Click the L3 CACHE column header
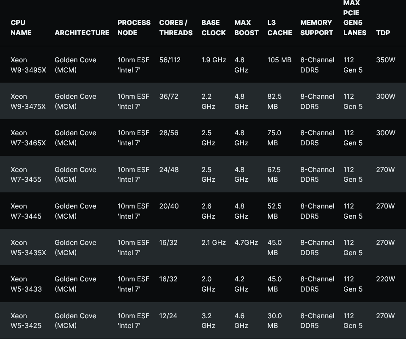The height and width of the screenshot is (339, 406). pyautogui.click(x=280, y=28)
